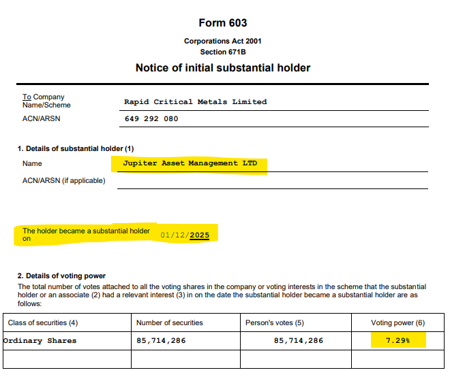The height and width of the screenshot is (381, 450).
Task: Click the 85,714,286 value under Person's votes
Action: 298,341
